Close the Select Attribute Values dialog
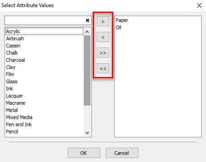The image size is (206, 162). 199,5
